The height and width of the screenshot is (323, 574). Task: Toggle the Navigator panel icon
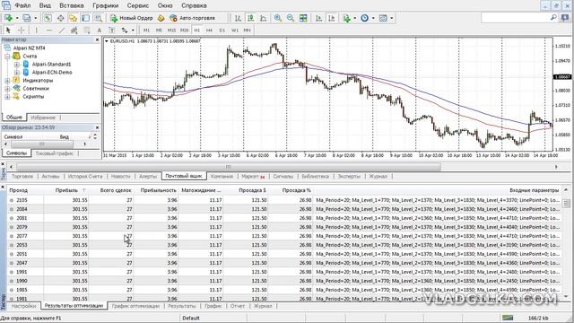(x=73, y=18)
